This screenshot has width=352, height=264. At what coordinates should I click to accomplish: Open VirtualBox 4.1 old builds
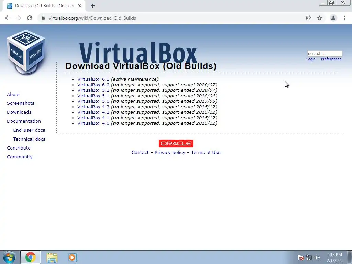(x=93, y=118)
